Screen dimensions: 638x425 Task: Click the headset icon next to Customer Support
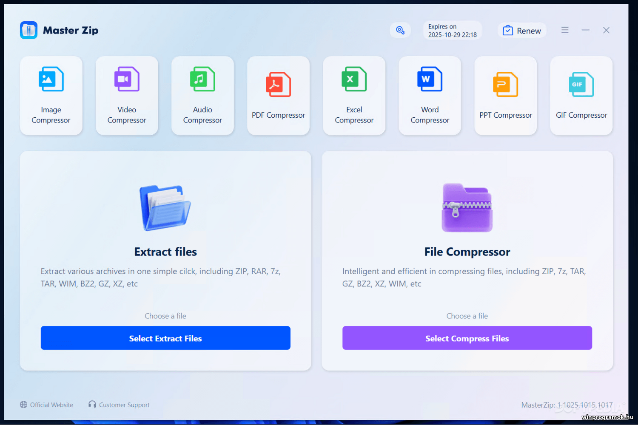point(92,405)
